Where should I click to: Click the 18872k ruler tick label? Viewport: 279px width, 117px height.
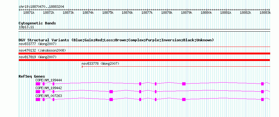49,13
